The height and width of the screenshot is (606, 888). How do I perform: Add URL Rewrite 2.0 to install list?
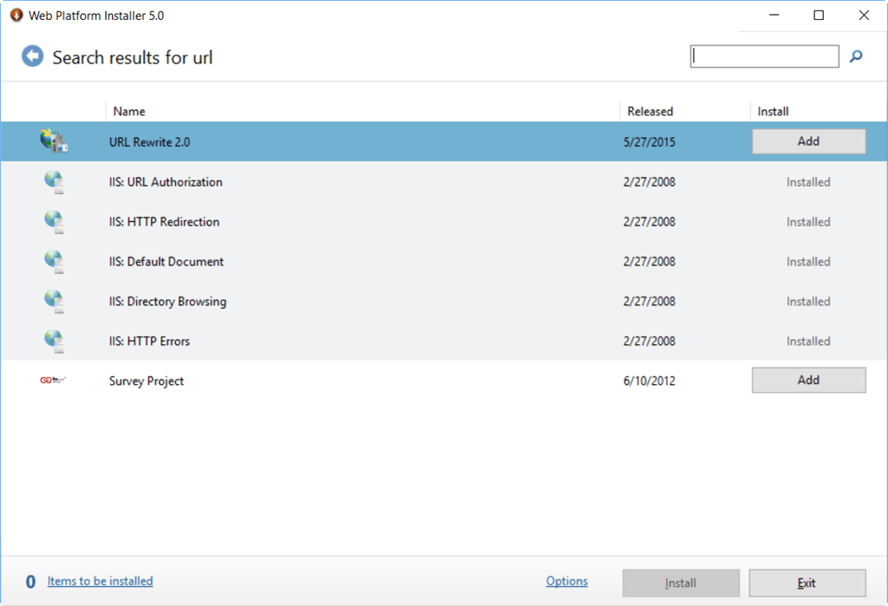[x=808, y=141]
